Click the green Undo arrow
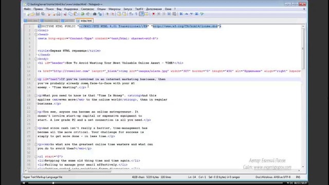Screen dimensions: 329x185 click(82, 14)
